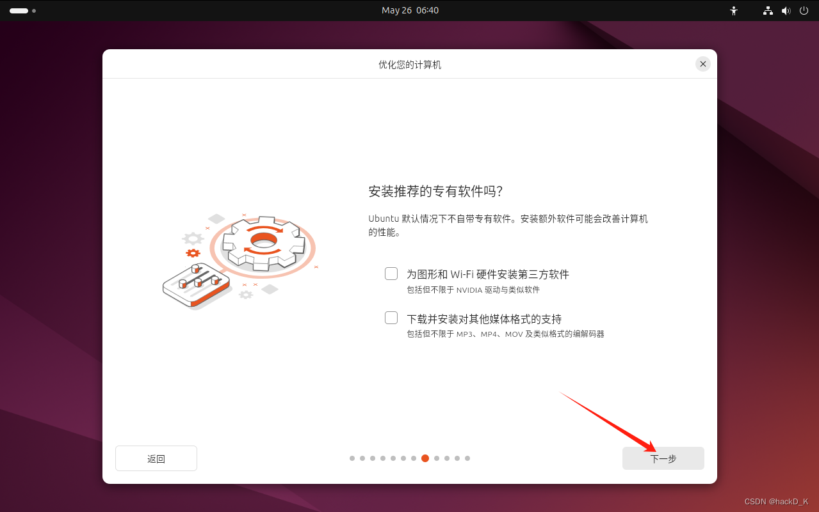The image size is (819, 512).
Task: Click the highlighted orange page indicator dot
Action: [x=425, y=458]
